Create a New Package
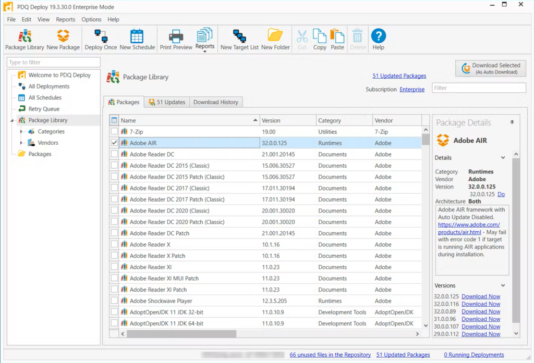The width and height of the screenshot is (534, 363). tap(63, 39)
